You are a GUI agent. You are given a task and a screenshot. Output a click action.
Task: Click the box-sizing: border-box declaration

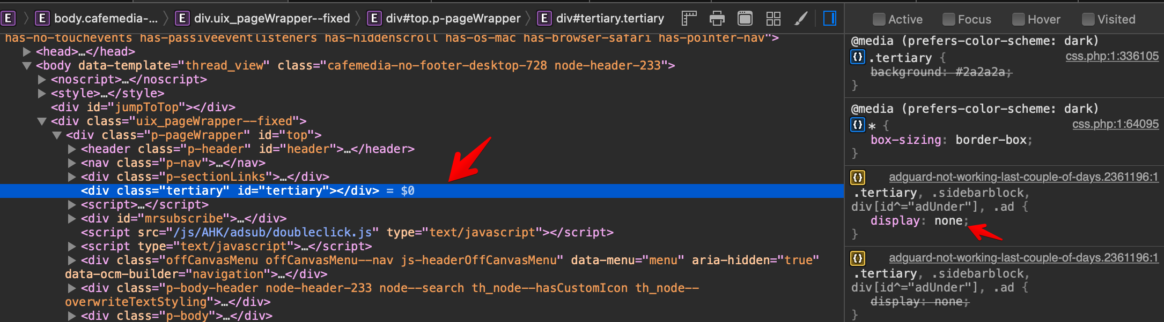pyautogui.click(x=951, y=140)
